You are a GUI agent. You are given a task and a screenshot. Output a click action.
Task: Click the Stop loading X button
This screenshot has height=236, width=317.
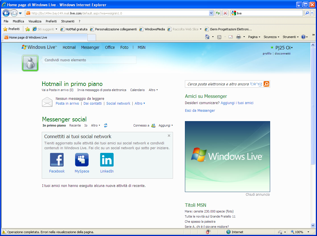pos(225,13)
